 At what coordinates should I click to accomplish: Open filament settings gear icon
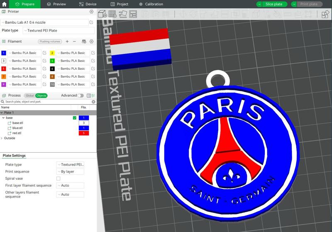coord(91,42)
